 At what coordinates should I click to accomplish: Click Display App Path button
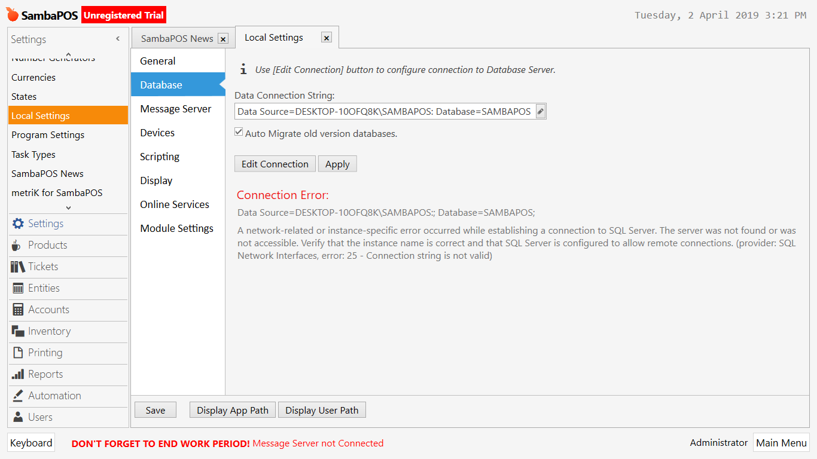233,410
